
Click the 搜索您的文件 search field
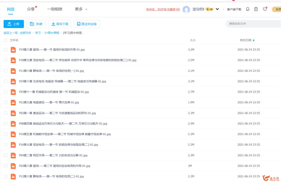253,24
